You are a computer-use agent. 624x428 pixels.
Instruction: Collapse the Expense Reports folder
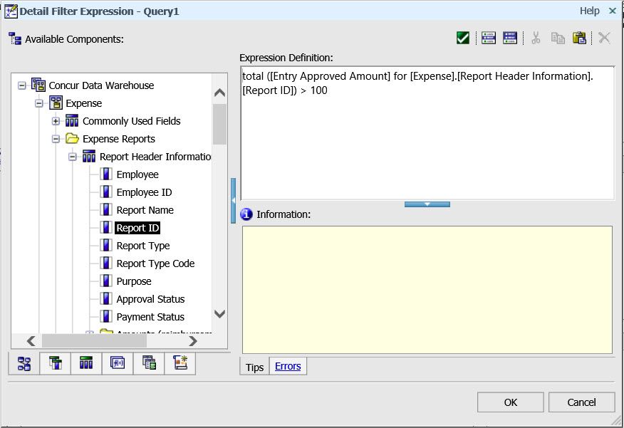(x=56, y=139)
